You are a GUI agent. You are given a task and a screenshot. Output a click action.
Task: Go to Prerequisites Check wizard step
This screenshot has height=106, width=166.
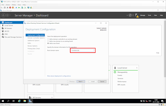click(34, 49)
